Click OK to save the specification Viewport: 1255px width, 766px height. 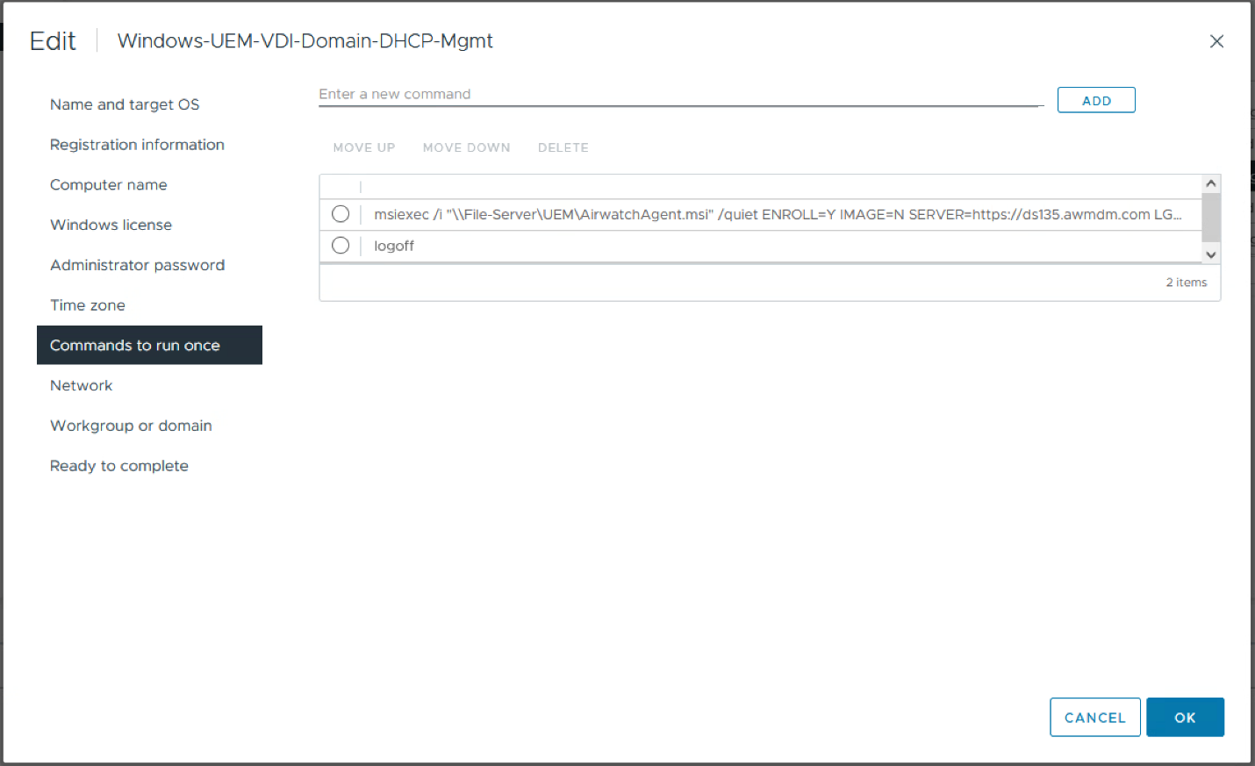coord(1185,717)
